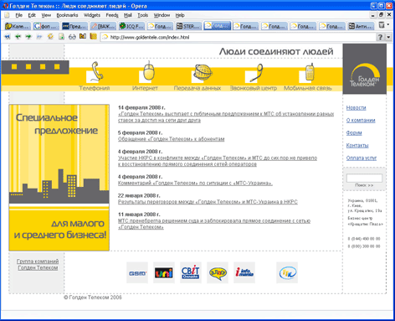Open the uni partner logo

164,272
